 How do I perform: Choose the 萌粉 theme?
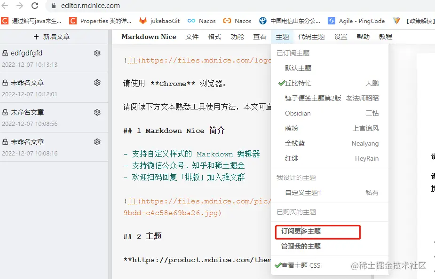click(330, 128)
